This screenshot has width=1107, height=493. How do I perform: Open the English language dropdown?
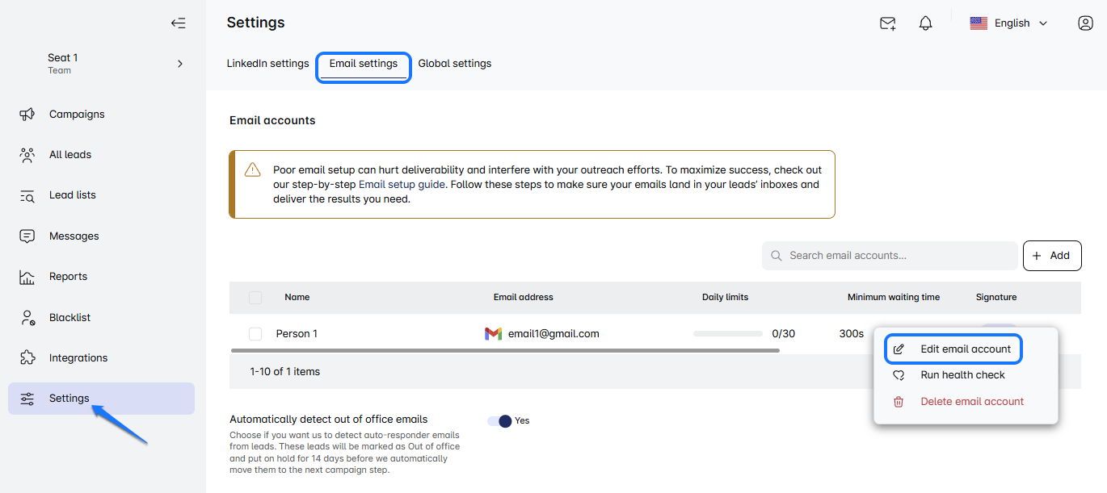click(1009, 23)
